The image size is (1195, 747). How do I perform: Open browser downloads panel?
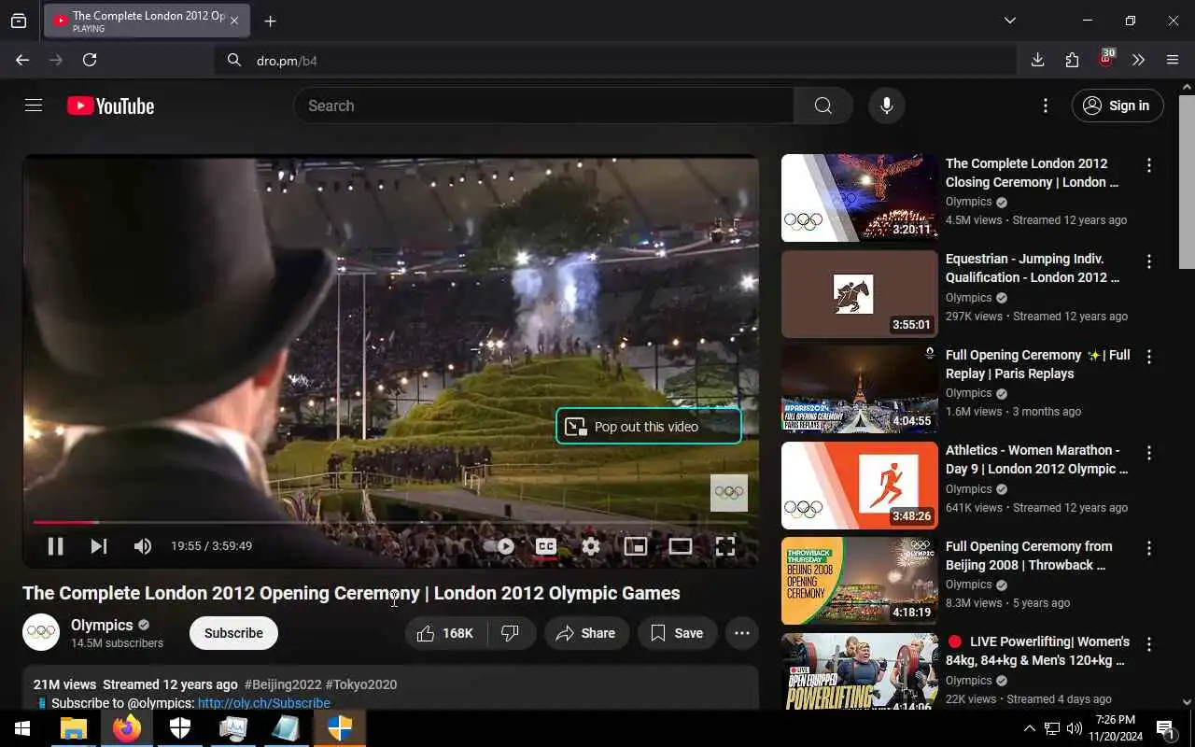[x=1037, y=60]
